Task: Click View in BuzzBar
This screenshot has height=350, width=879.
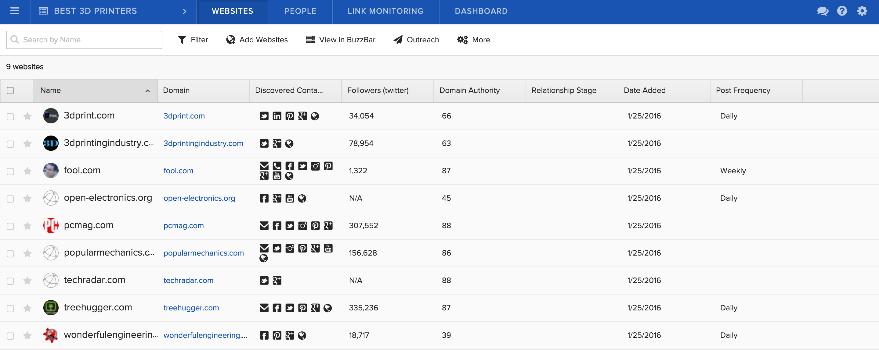Action: (x=340, y=40)
